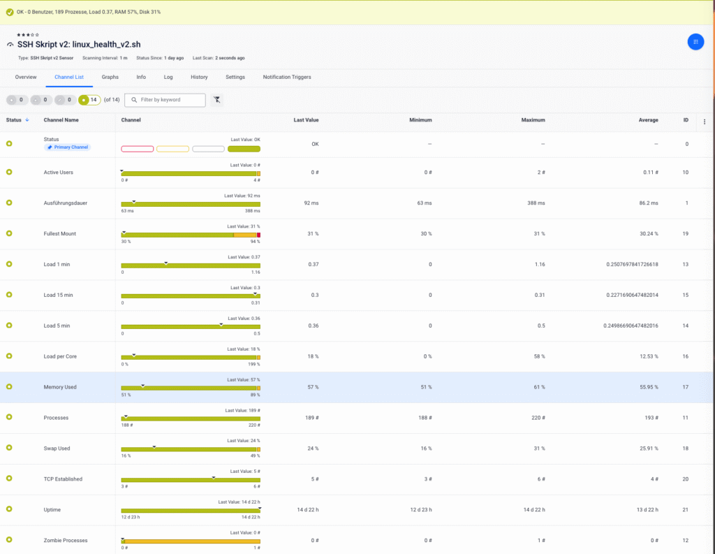
Task: Sort by Average column header
Action: (x=648, y=120)
